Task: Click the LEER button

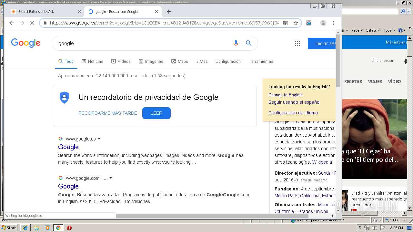Action: tap(156, 113)
